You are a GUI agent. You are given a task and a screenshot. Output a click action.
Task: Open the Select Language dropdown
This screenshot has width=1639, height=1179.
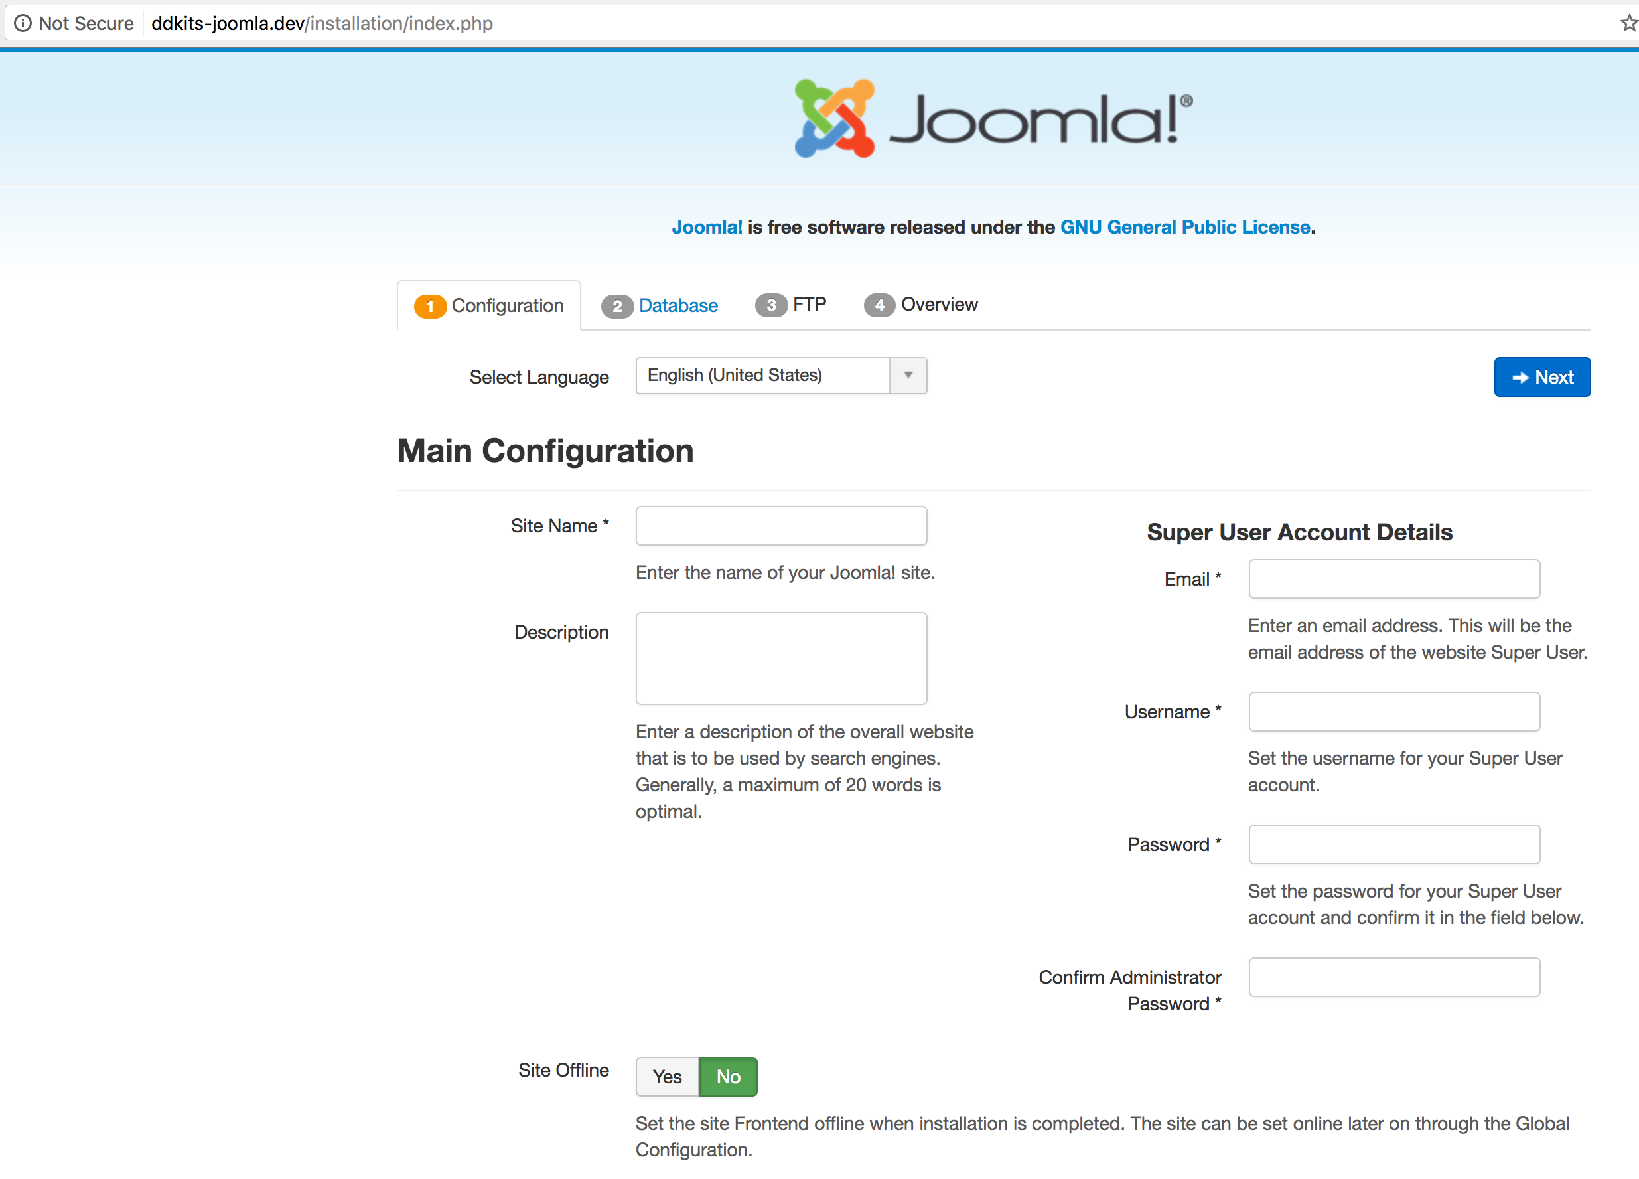coord(781,376)
